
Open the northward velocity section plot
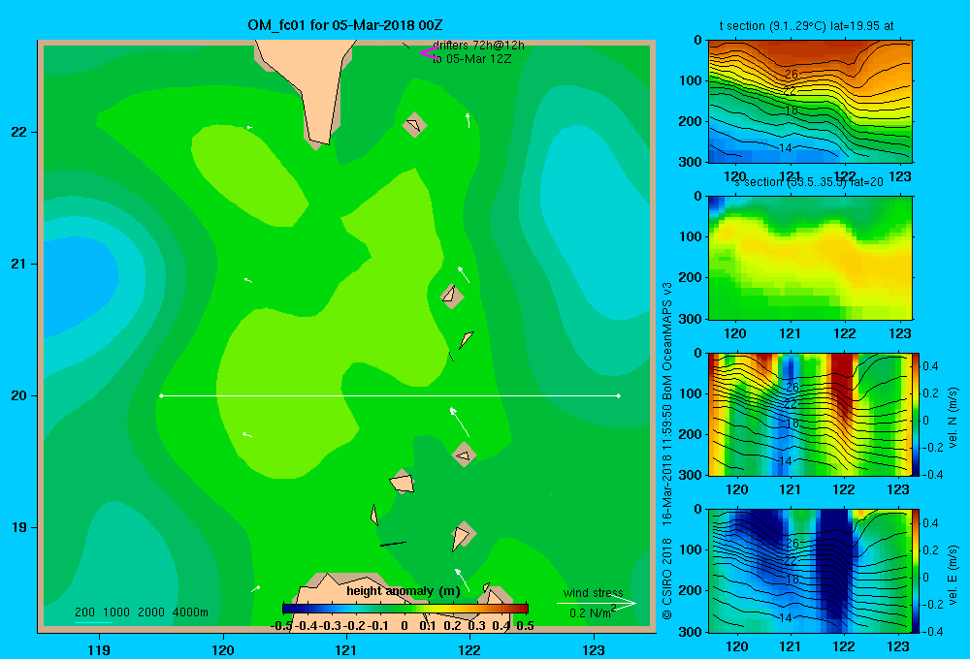coord(810,414)
